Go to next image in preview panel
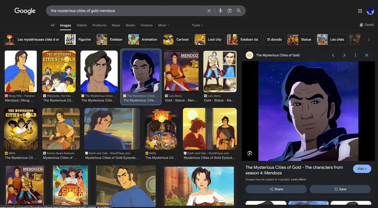378x208 pixels. click(344, 55)
